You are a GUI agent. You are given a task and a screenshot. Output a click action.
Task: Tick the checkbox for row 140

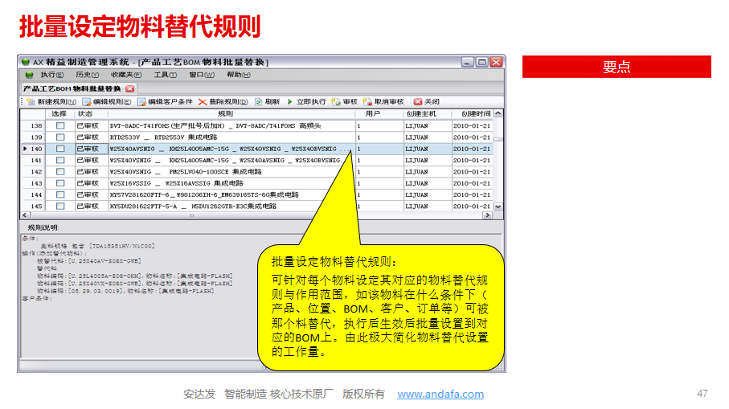click(60, 149)
